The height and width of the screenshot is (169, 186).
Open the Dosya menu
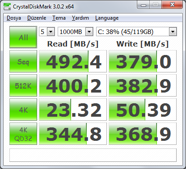click(14, 18)
